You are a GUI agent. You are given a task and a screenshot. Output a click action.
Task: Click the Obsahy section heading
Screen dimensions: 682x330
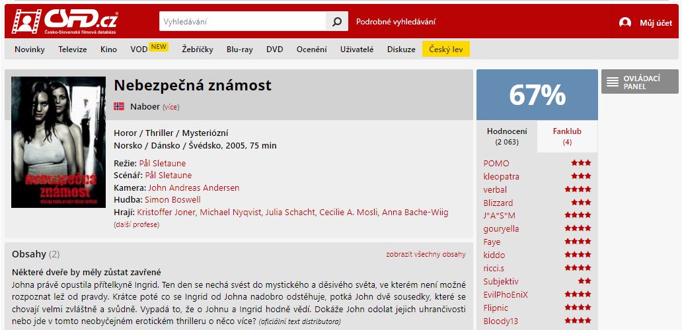point(36,254)
